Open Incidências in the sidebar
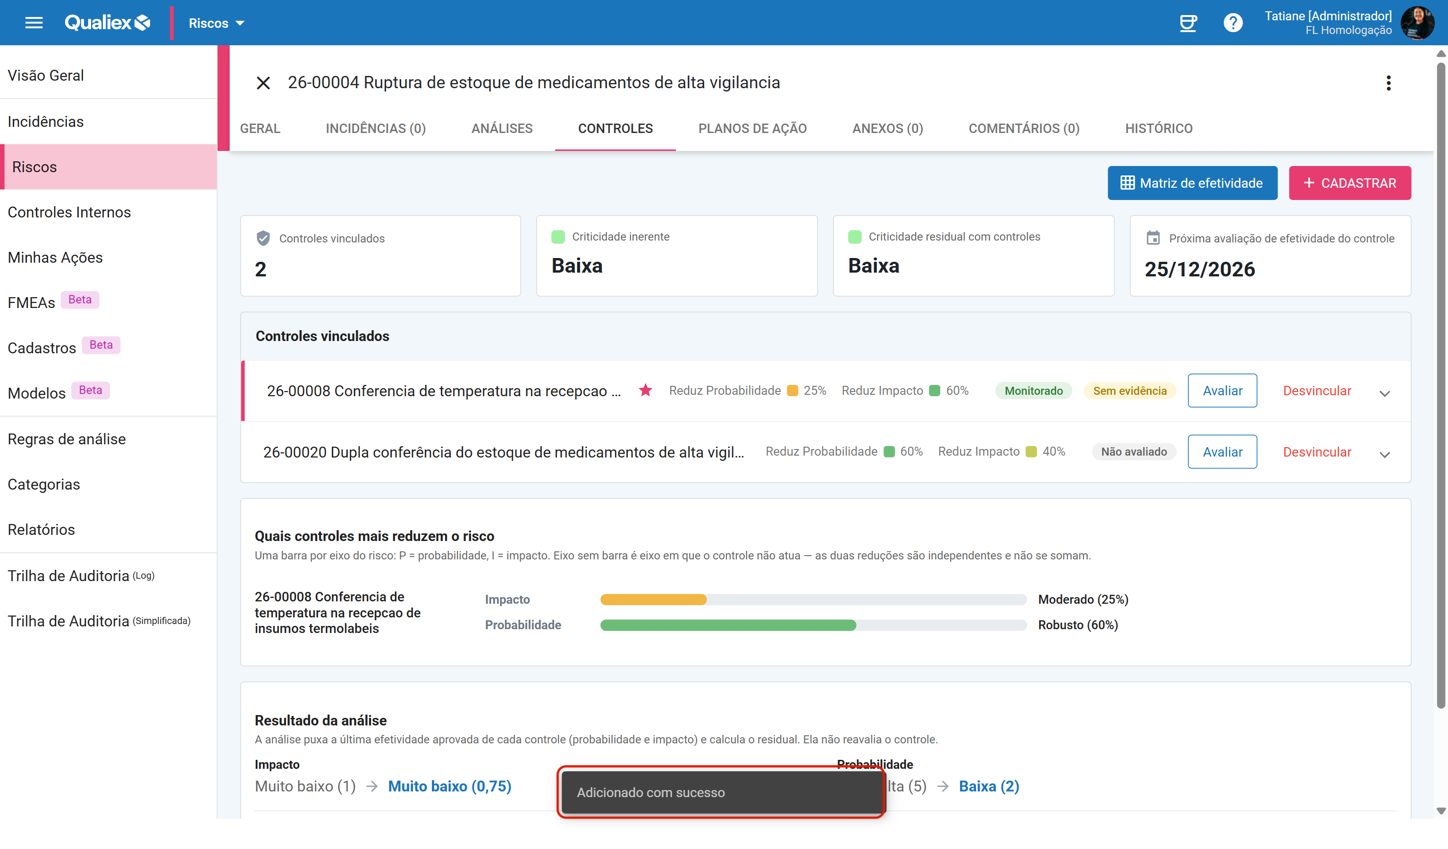 coord(109,122)
